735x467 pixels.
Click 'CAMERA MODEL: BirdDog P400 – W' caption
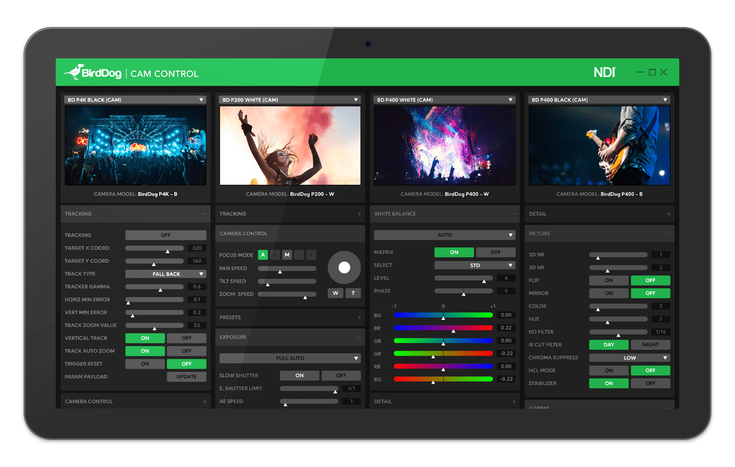click(x=445, y=194)
